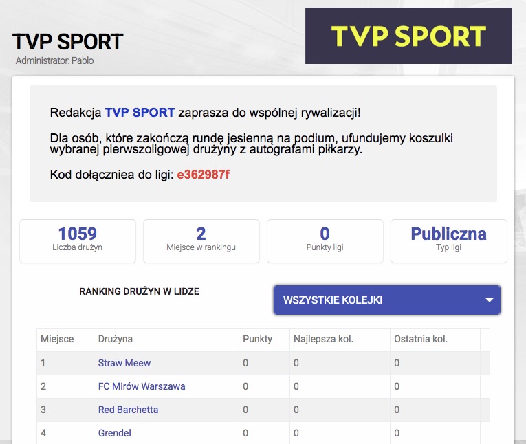Click place number 1 in Straw Meew row
Viewport: 526px width, 444px height.
pyautogui.click(x=43, y=363)
